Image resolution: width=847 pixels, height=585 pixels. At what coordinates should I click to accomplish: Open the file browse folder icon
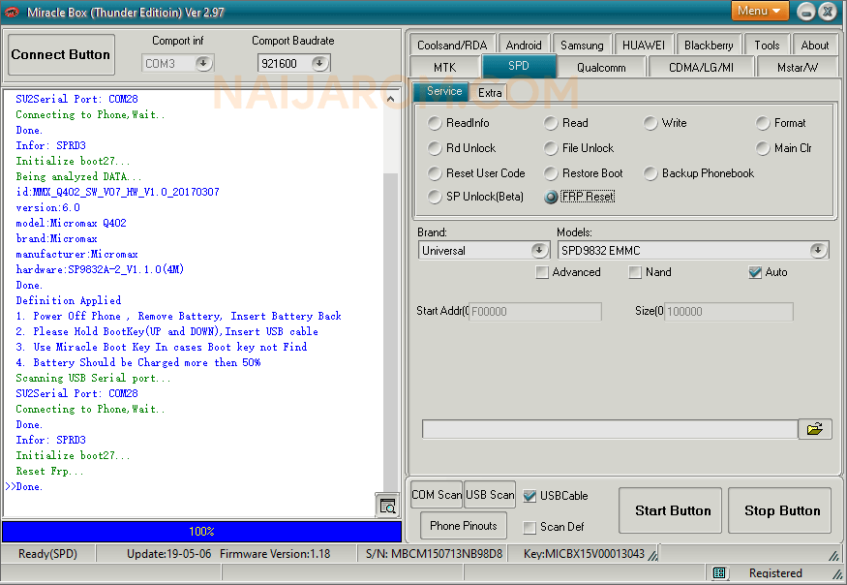(x=815, y=429)
